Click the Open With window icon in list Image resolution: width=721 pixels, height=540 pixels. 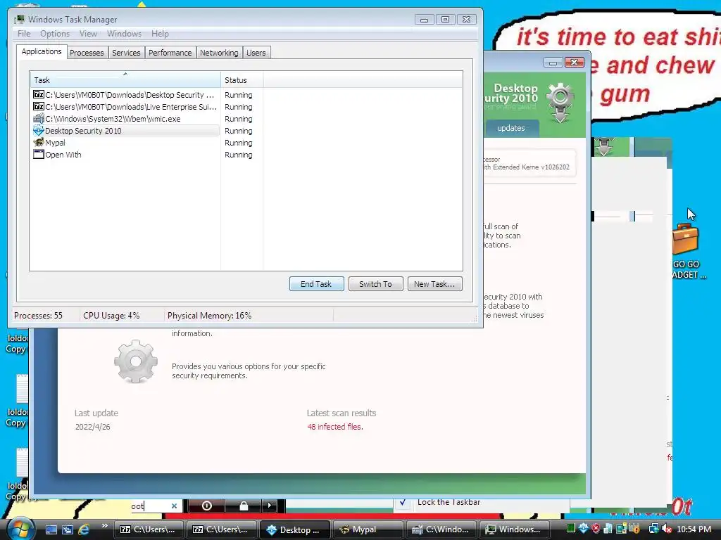click(x=39, y=154)
